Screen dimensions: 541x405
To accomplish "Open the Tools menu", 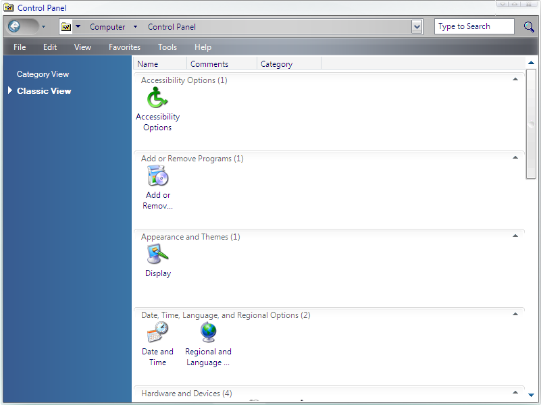I will (168, 47).
